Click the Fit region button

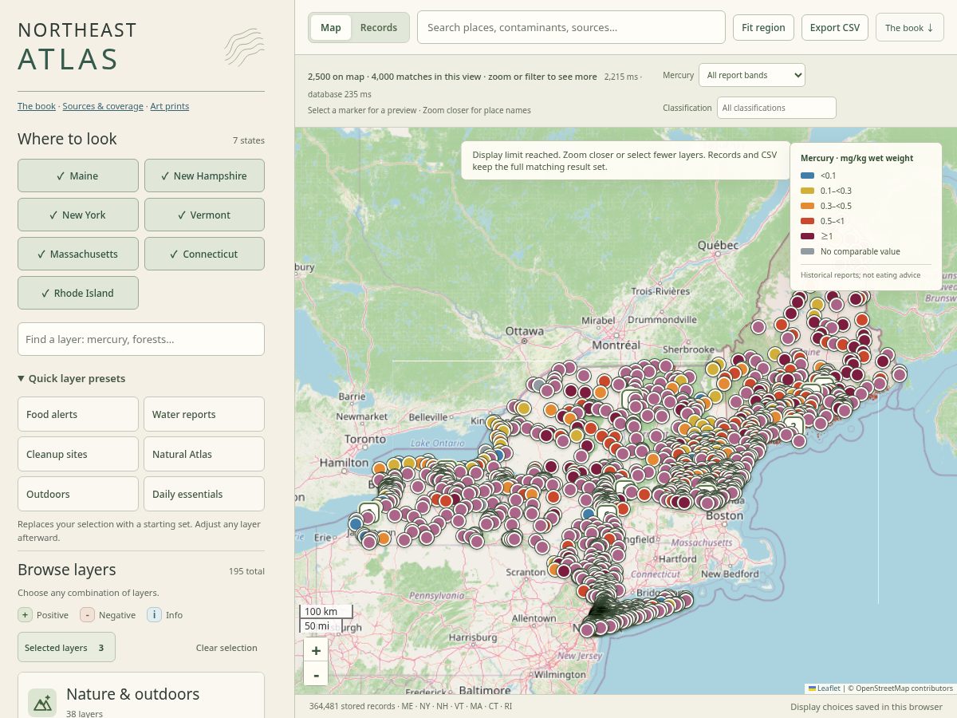click(764, 27)
